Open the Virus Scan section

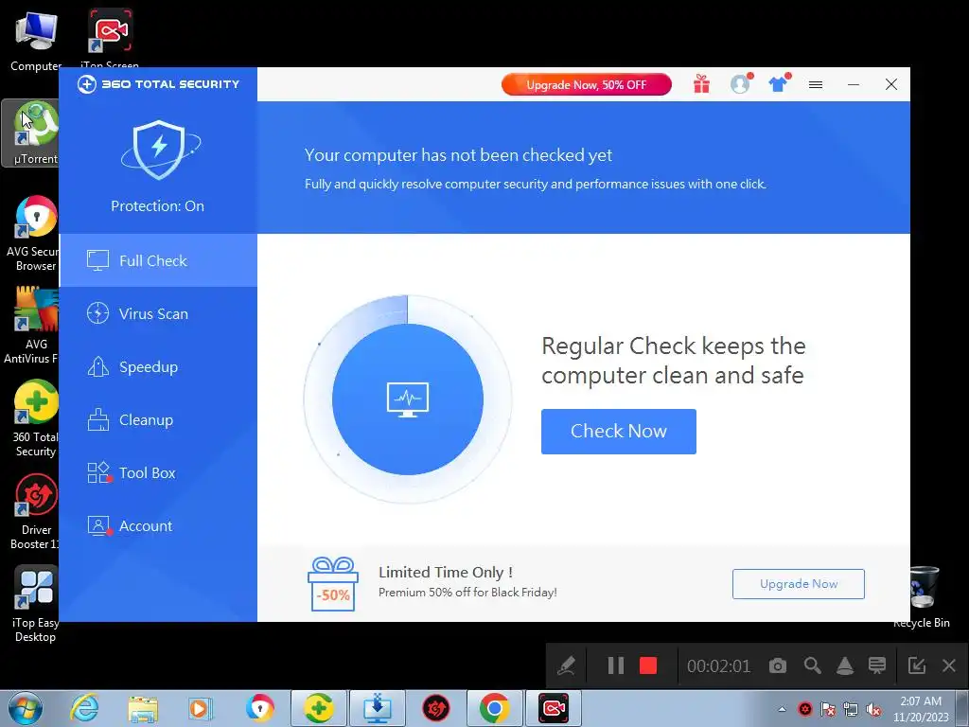coord(158,313)
